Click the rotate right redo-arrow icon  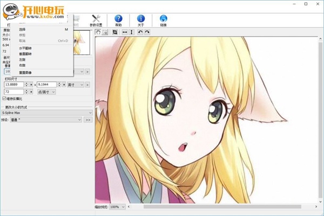click(147, 32)
